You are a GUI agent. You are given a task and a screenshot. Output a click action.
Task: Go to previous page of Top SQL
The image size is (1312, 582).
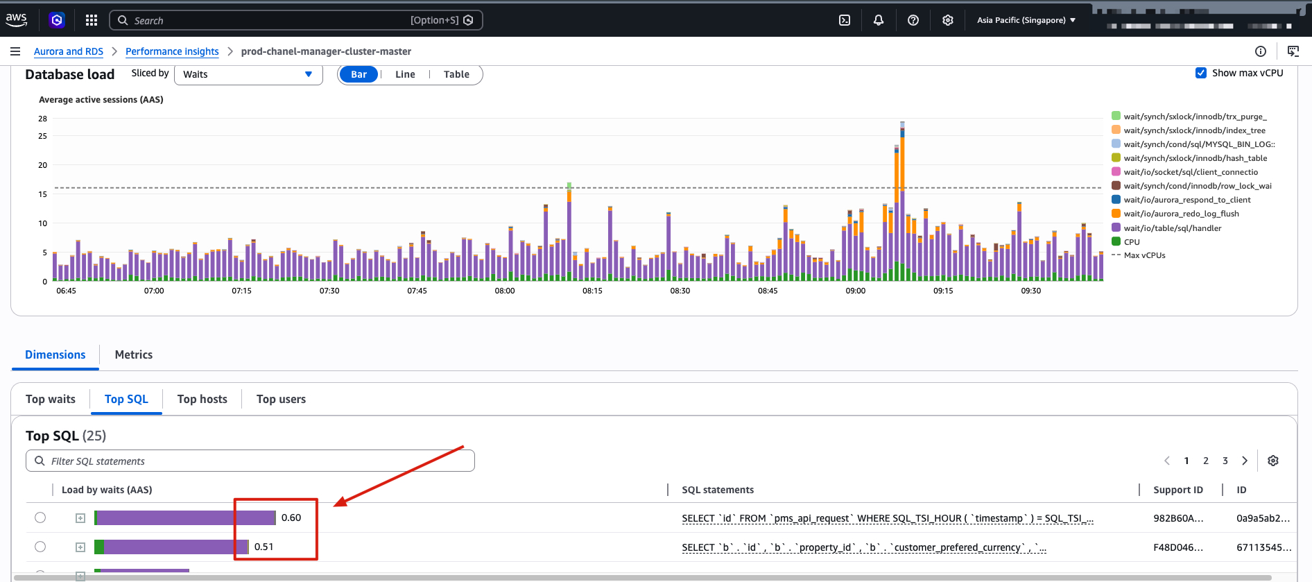1167,461
